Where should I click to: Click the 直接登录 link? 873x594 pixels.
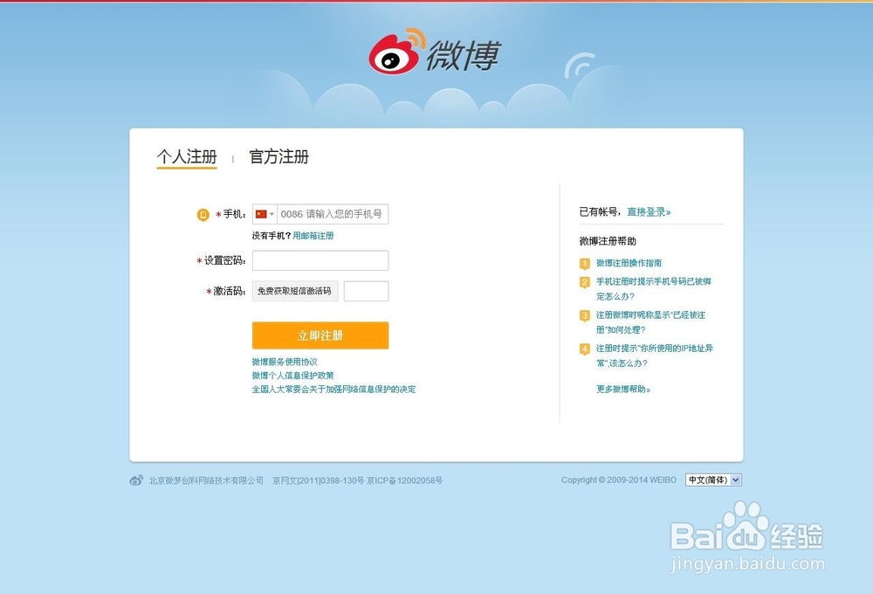point(650,211)
